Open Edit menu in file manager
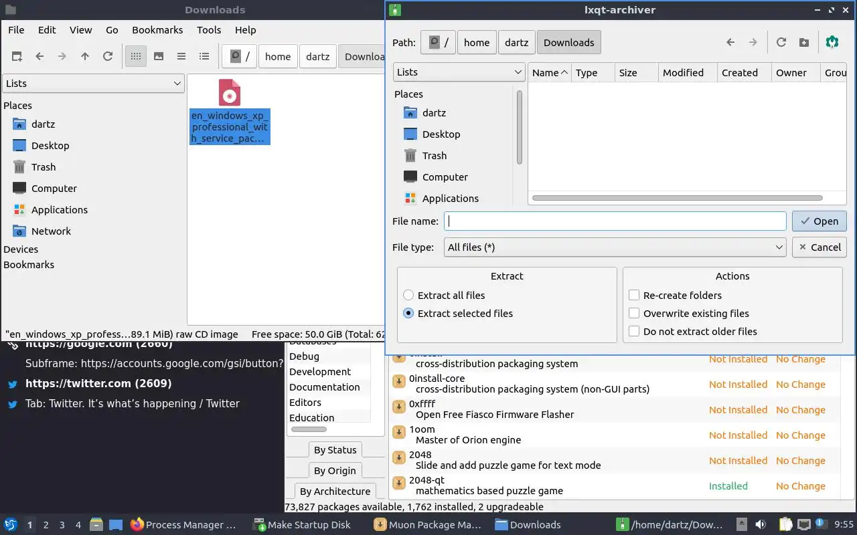Viewport: 857px width, 535px height. (x=47, y=30)
